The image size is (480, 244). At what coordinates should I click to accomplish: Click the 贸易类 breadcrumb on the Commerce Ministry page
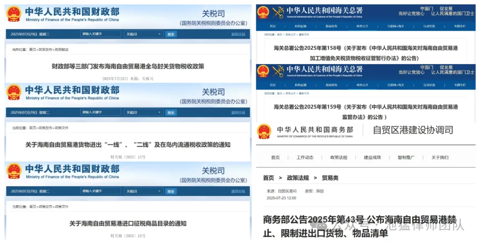click(x=330, y=178)
